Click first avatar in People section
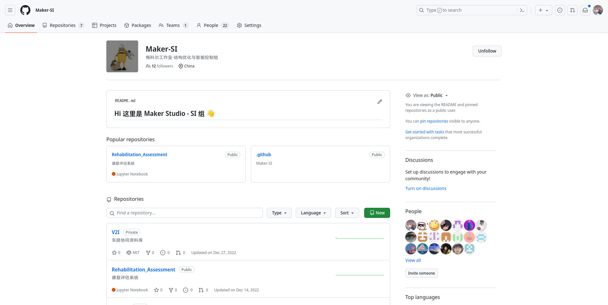Screen dimensions: 608x305 [x=411, y=225]
